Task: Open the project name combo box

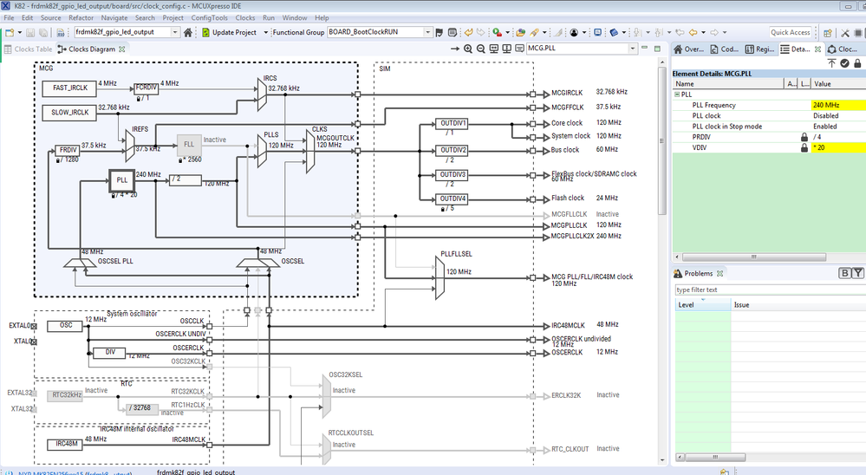Action: click(127, 32)
